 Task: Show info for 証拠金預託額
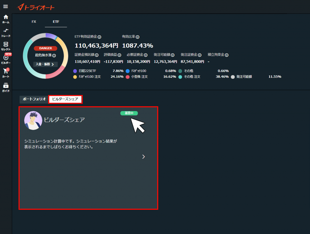pos(97,55)
